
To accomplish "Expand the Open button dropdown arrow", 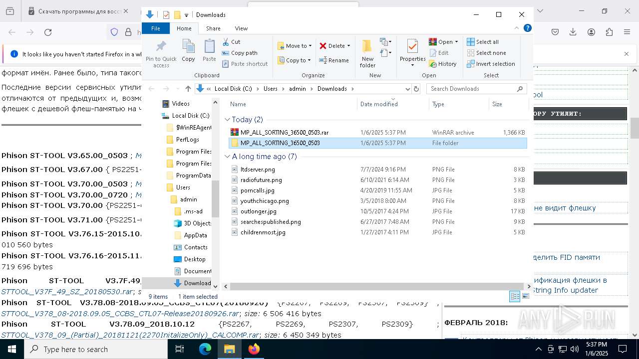I will (x=456, y=42).
